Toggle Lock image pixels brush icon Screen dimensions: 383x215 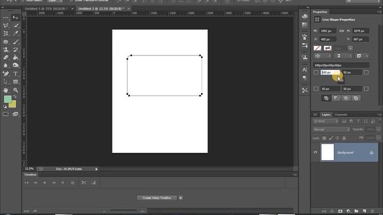pyautogui.click(x=331, y=138)
